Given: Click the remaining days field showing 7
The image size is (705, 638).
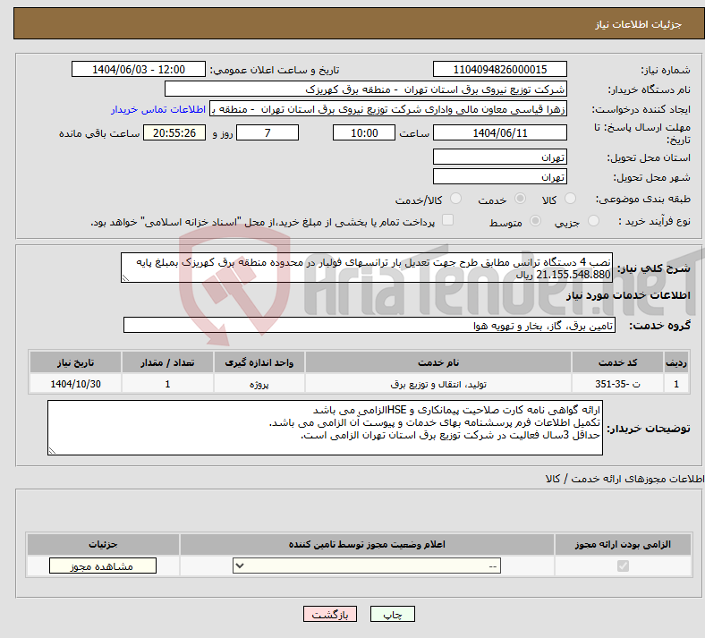Looking at the screenshot, I should coord(268,132).
